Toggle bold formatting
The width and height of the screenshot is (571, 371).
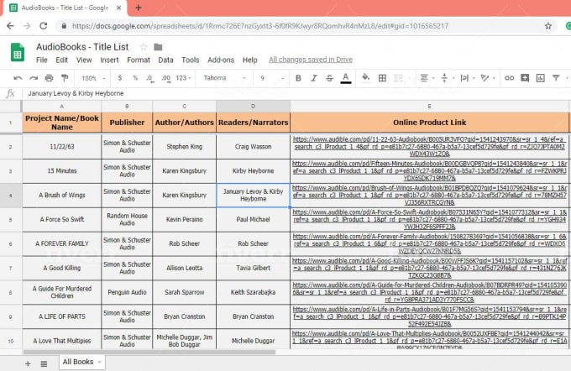pyautogui.click(x=298, y=78)
